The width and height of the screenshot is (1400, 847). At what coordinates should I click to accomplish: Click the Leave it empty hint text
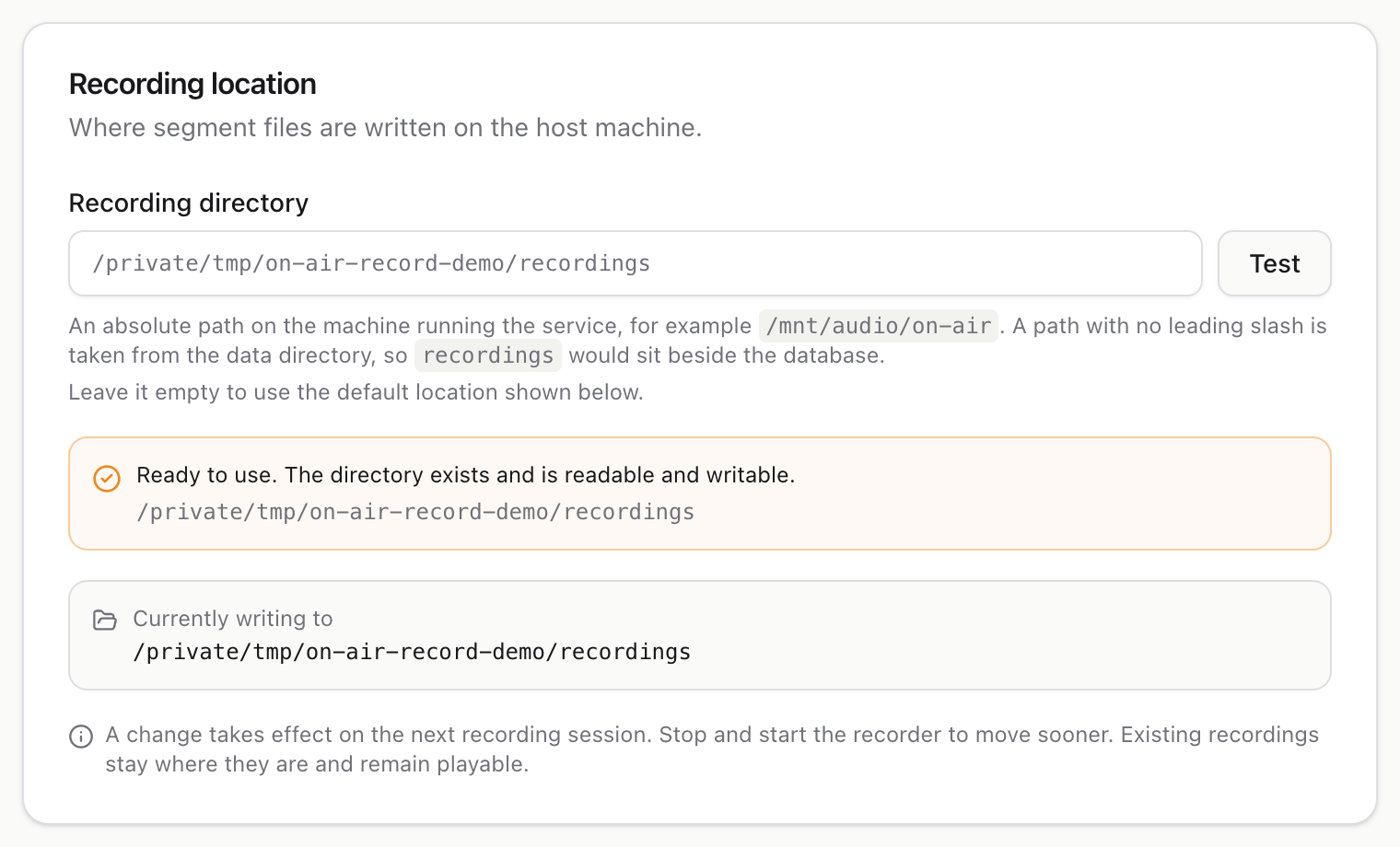(x=356, y=392)
